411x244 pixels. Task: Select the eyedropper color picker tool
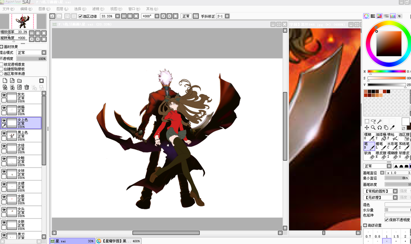[x=392, y=128]
